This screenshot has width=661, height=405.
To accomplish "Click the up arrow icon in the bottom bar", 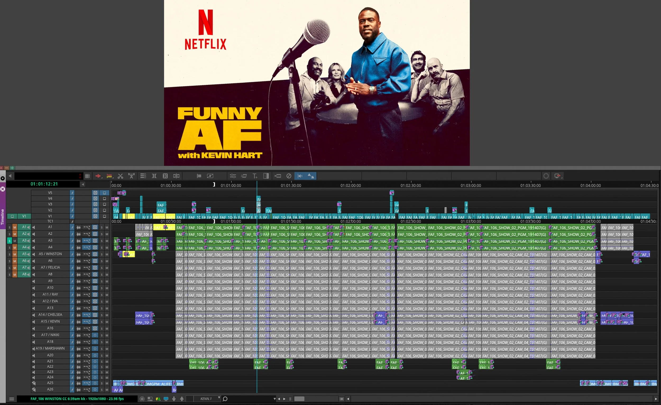I will tap(182, 399).
